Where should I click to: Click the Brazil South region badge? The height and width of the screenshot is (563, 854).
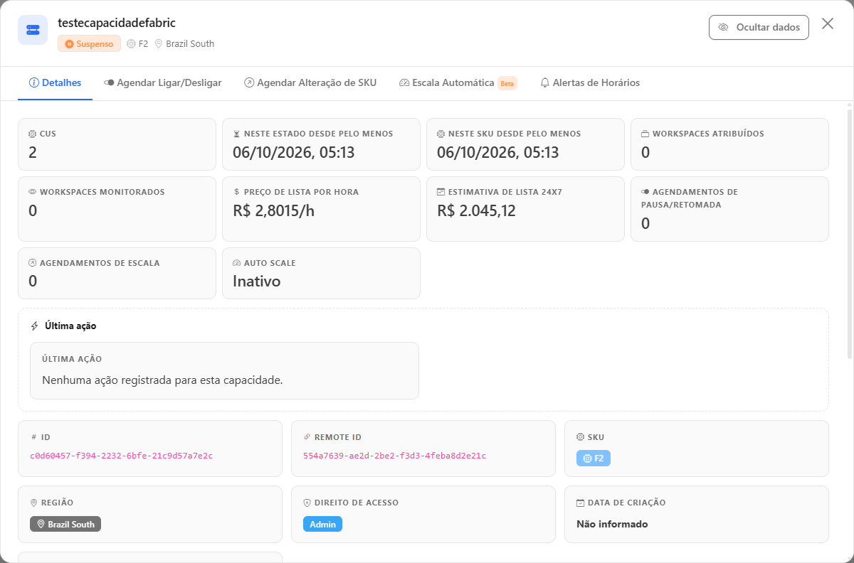point(65,524)
